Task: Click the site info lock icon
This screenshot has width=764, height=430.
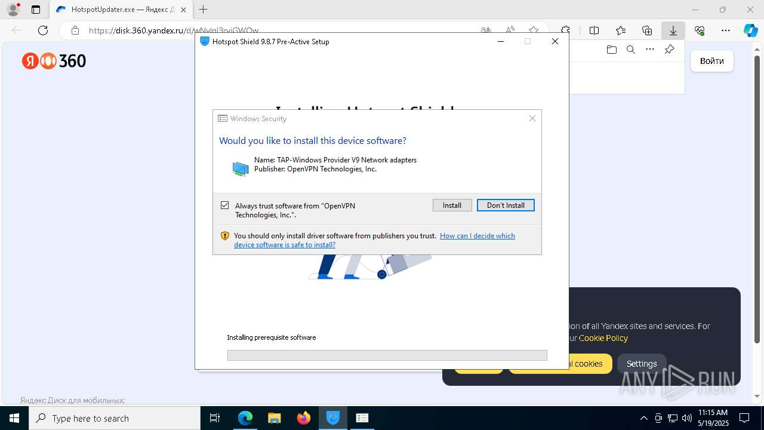Action: (75, 30)
